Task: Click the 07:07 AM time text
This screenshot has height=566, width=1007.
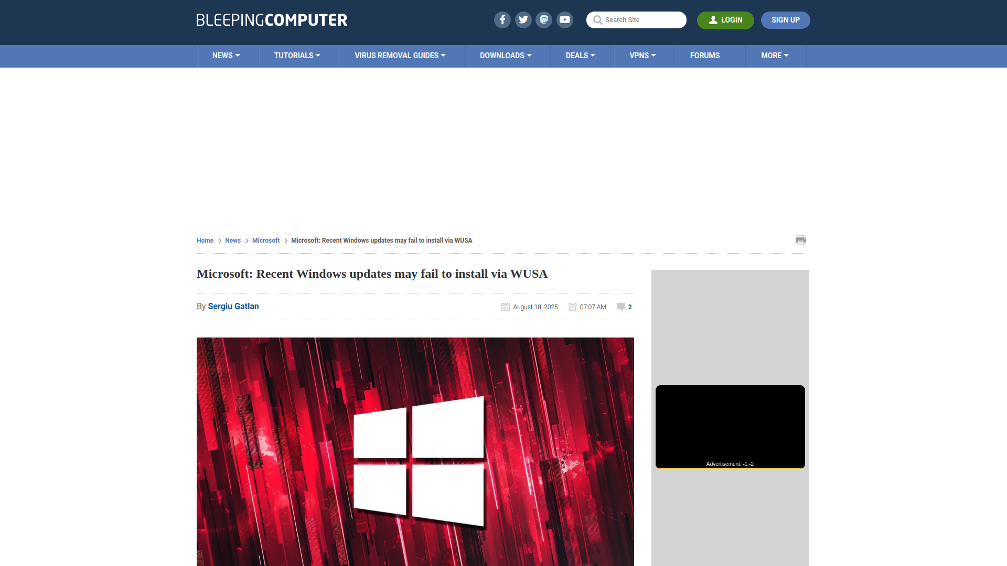Action: [593, 307]
